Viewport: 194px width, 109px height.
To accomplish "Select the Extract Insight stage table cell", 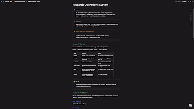I will (x=77, y=66).
